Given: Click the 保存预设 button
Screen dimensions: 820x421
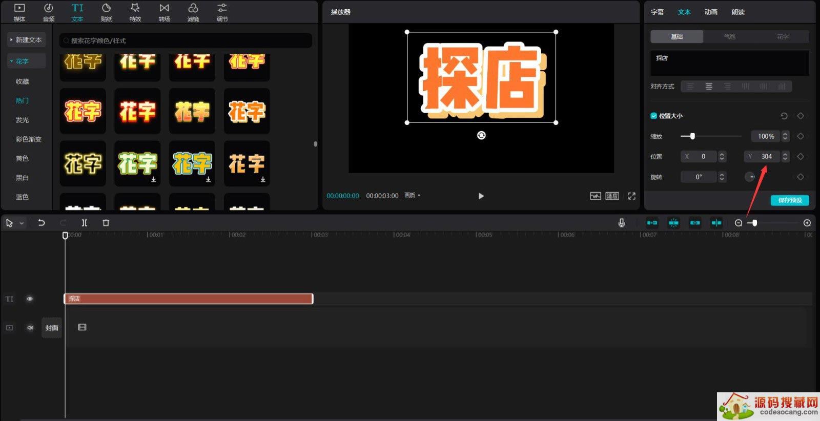Looking at the screenshot, I should (x=789, y=200).
